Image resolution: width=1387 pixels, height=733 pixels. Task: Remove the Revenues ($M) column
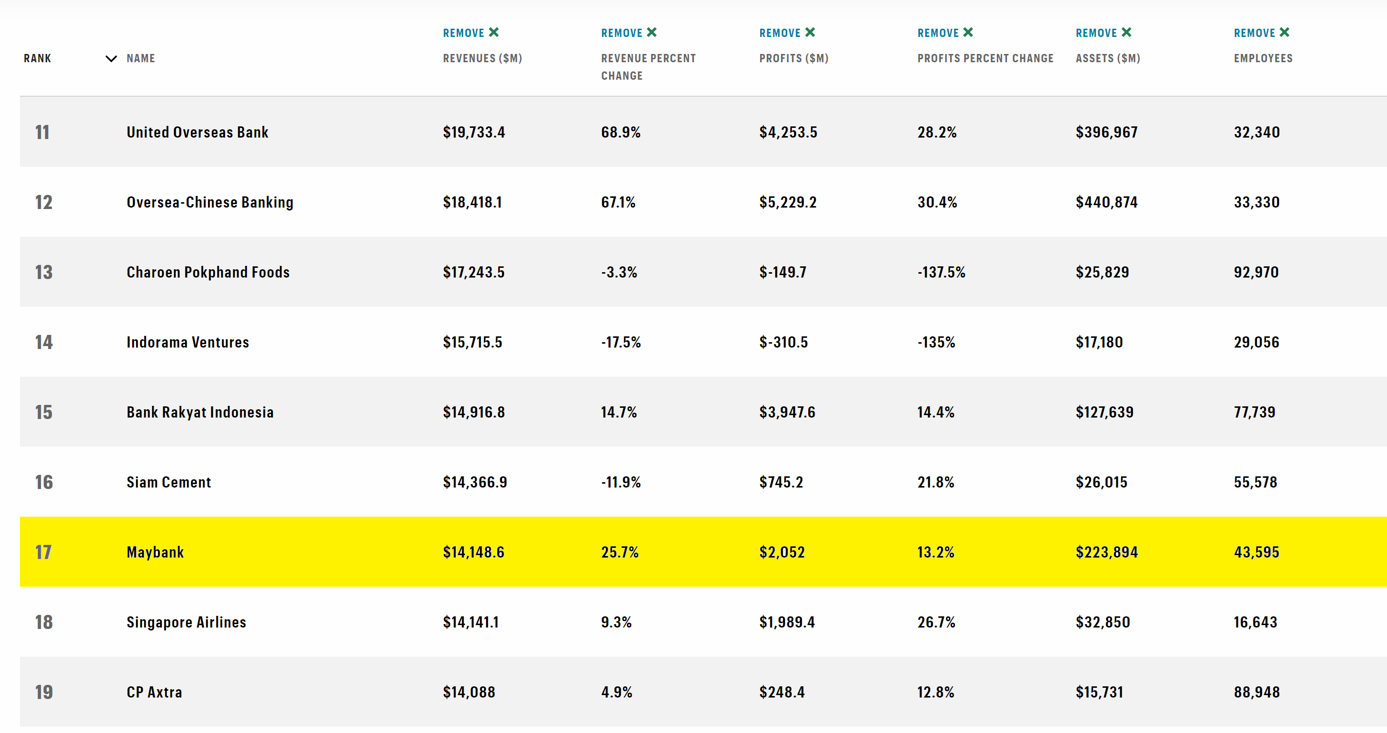470,33
